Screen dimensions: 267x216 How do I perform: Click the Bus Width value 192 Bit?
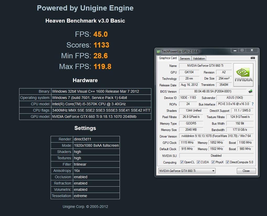tap(240, 123)
